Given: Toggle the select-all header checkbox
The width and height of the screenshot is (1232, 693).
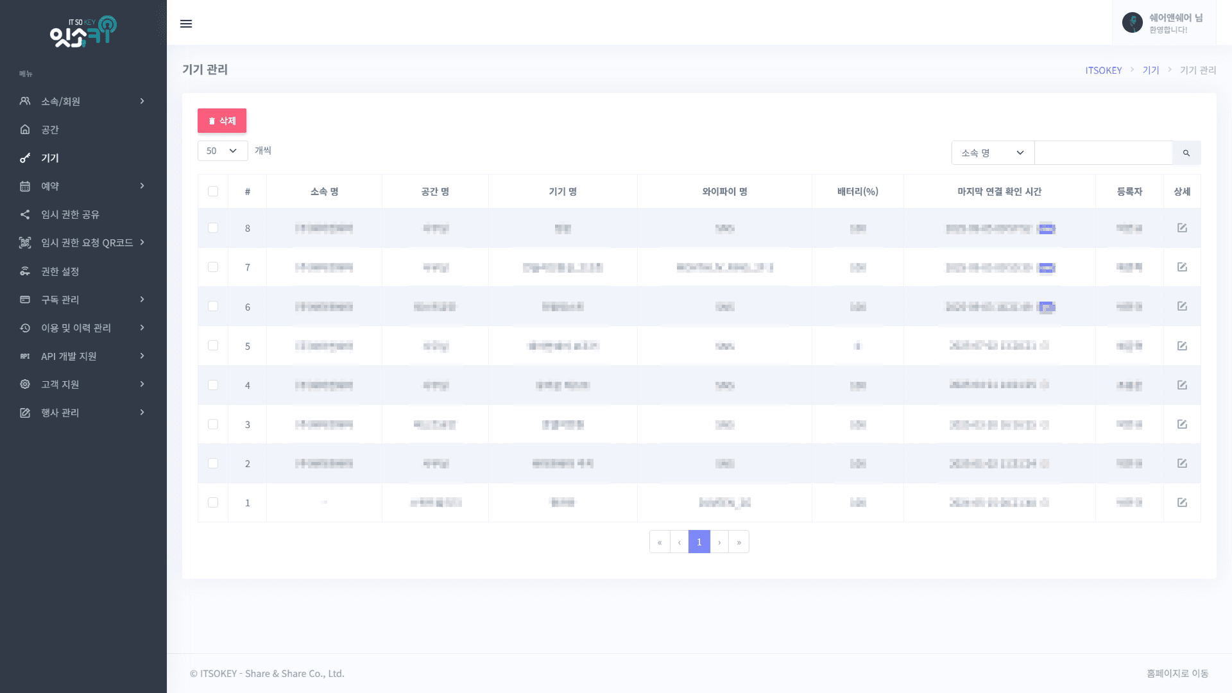Looking at the screenshot, I should coord(213,191).
